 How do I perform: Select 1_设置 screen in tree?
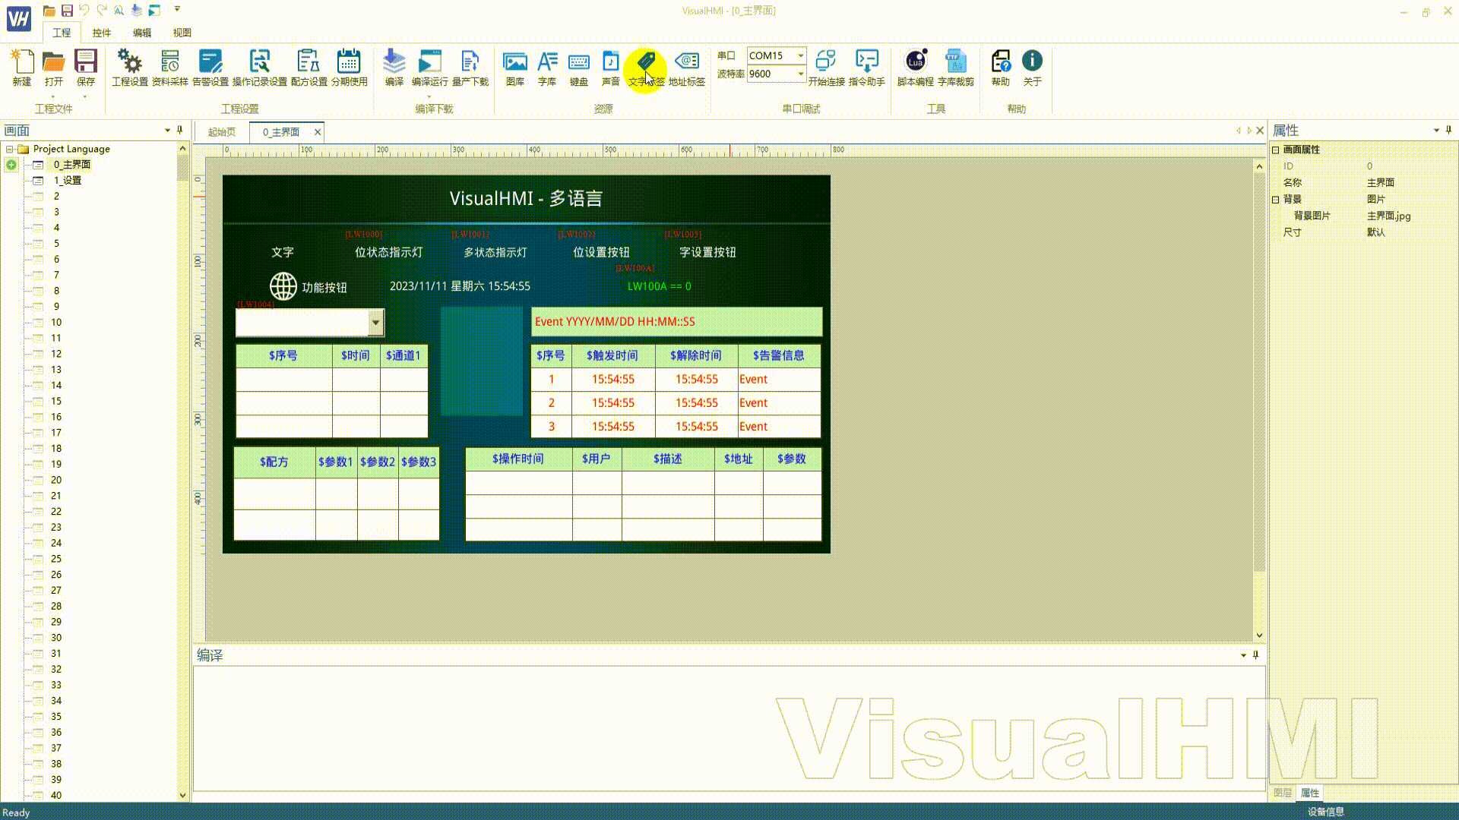[68, 180]
